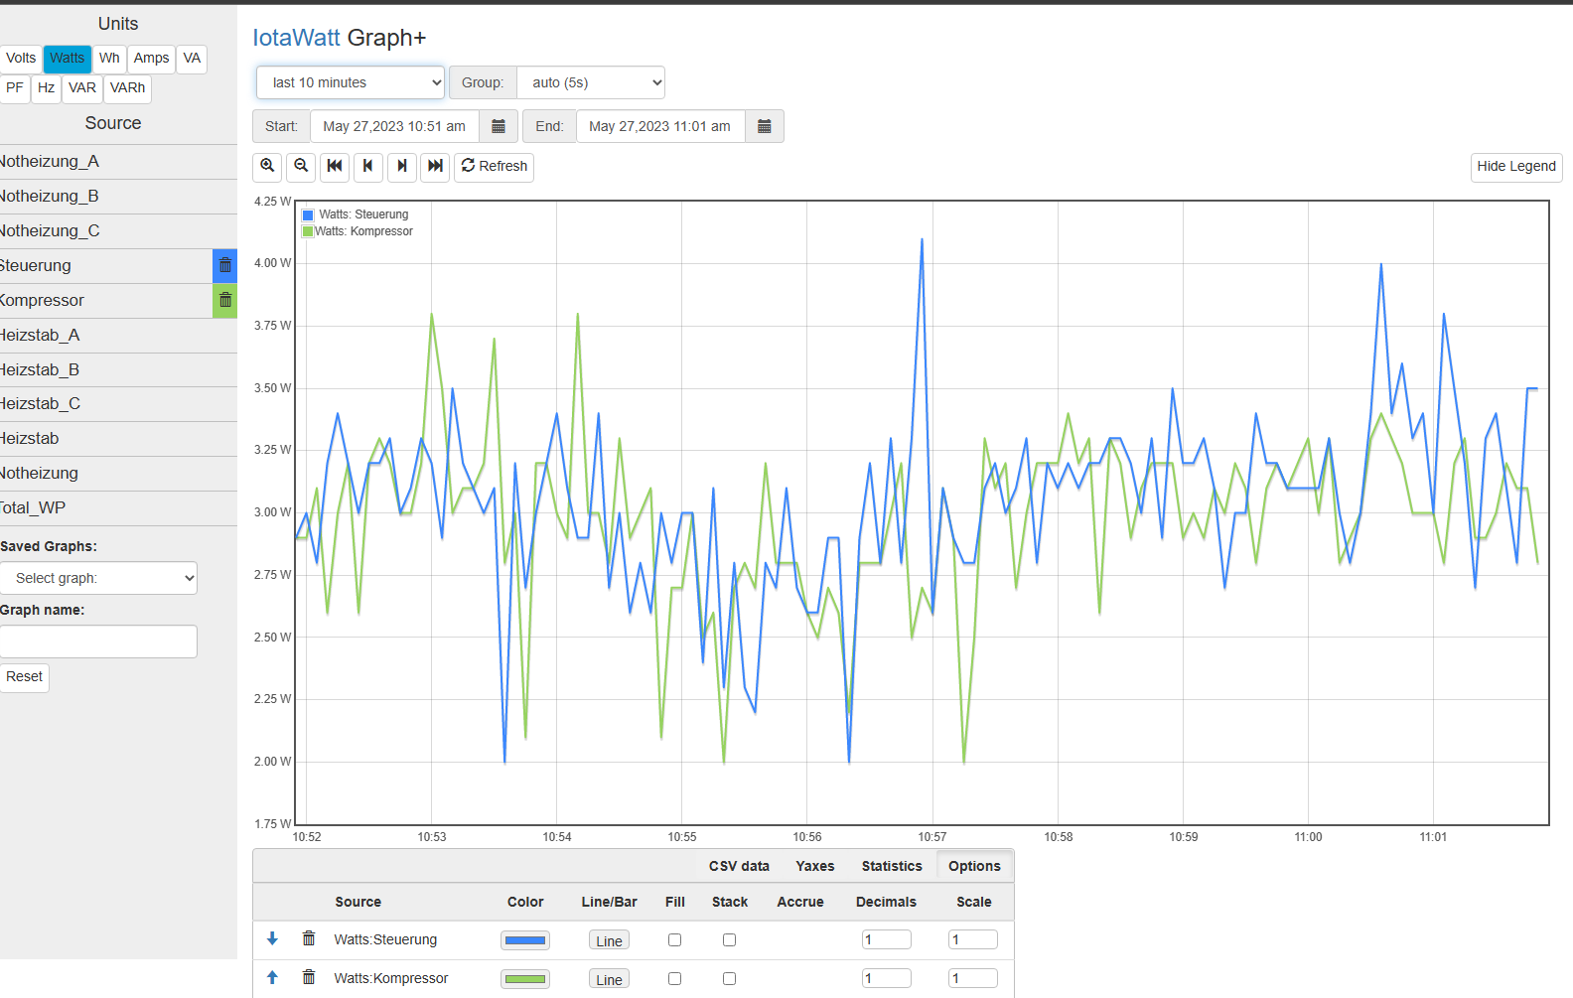
Task: Click the End date field
Action: coord(660,126)
